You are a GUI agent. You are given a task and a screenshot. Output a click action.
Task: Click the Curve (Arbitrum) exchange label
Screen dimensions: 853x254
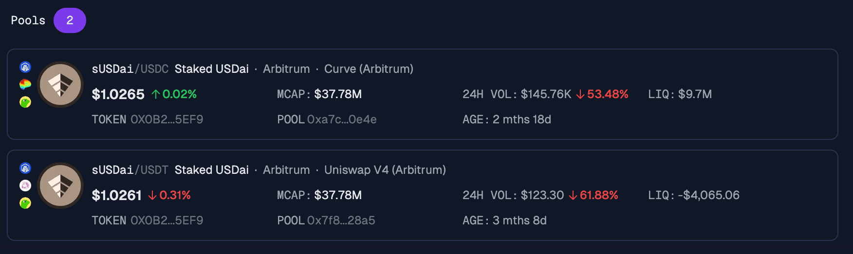(x=369, y=69)
